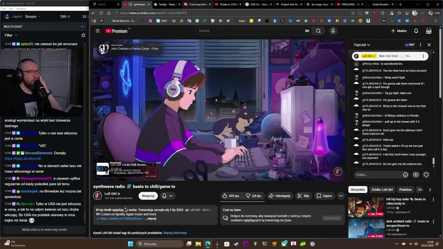
Task: Click the taskbar Wyszukaj search box
Action: point(160,244)
